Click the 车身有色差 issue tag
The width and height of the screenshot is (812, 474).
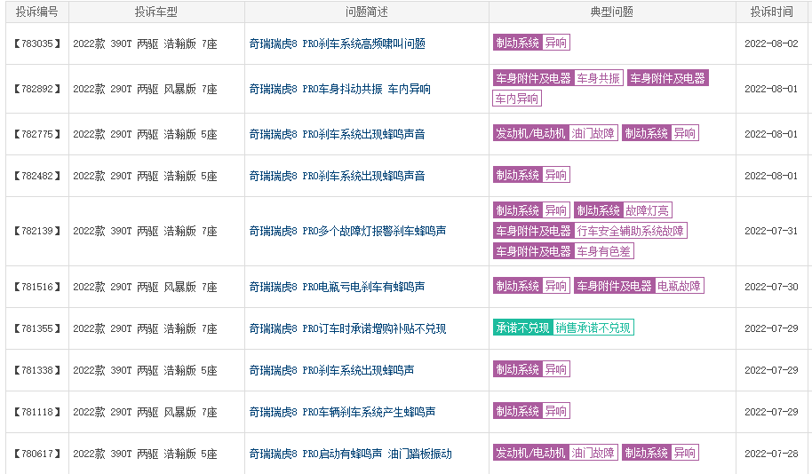coord(604,251)
